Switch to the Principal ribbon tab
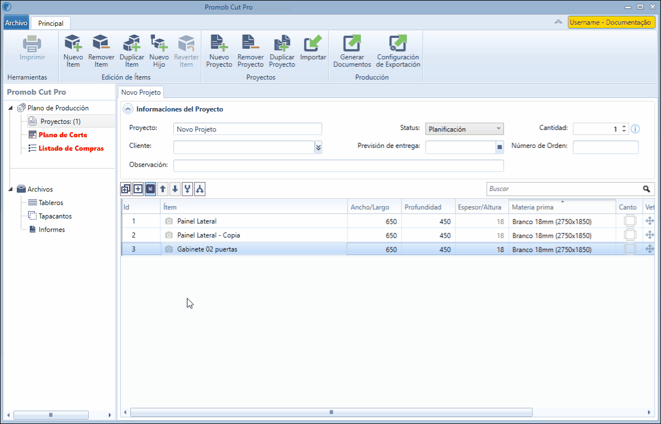 click(x=51, y=24)
